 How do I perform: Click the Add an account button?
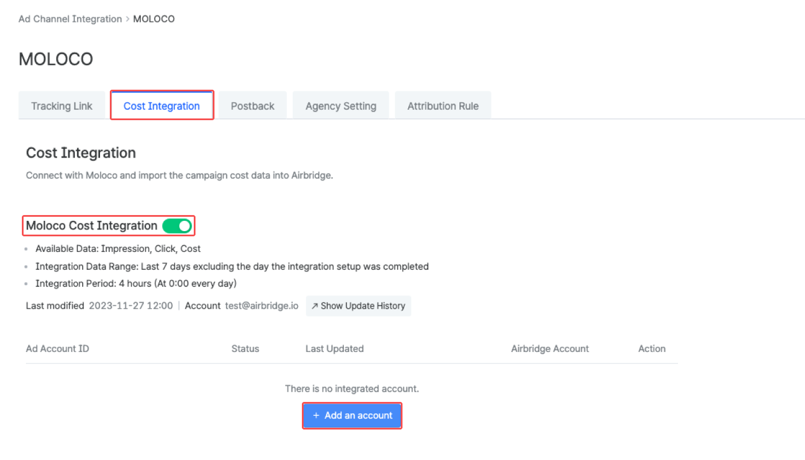point(352,415)
